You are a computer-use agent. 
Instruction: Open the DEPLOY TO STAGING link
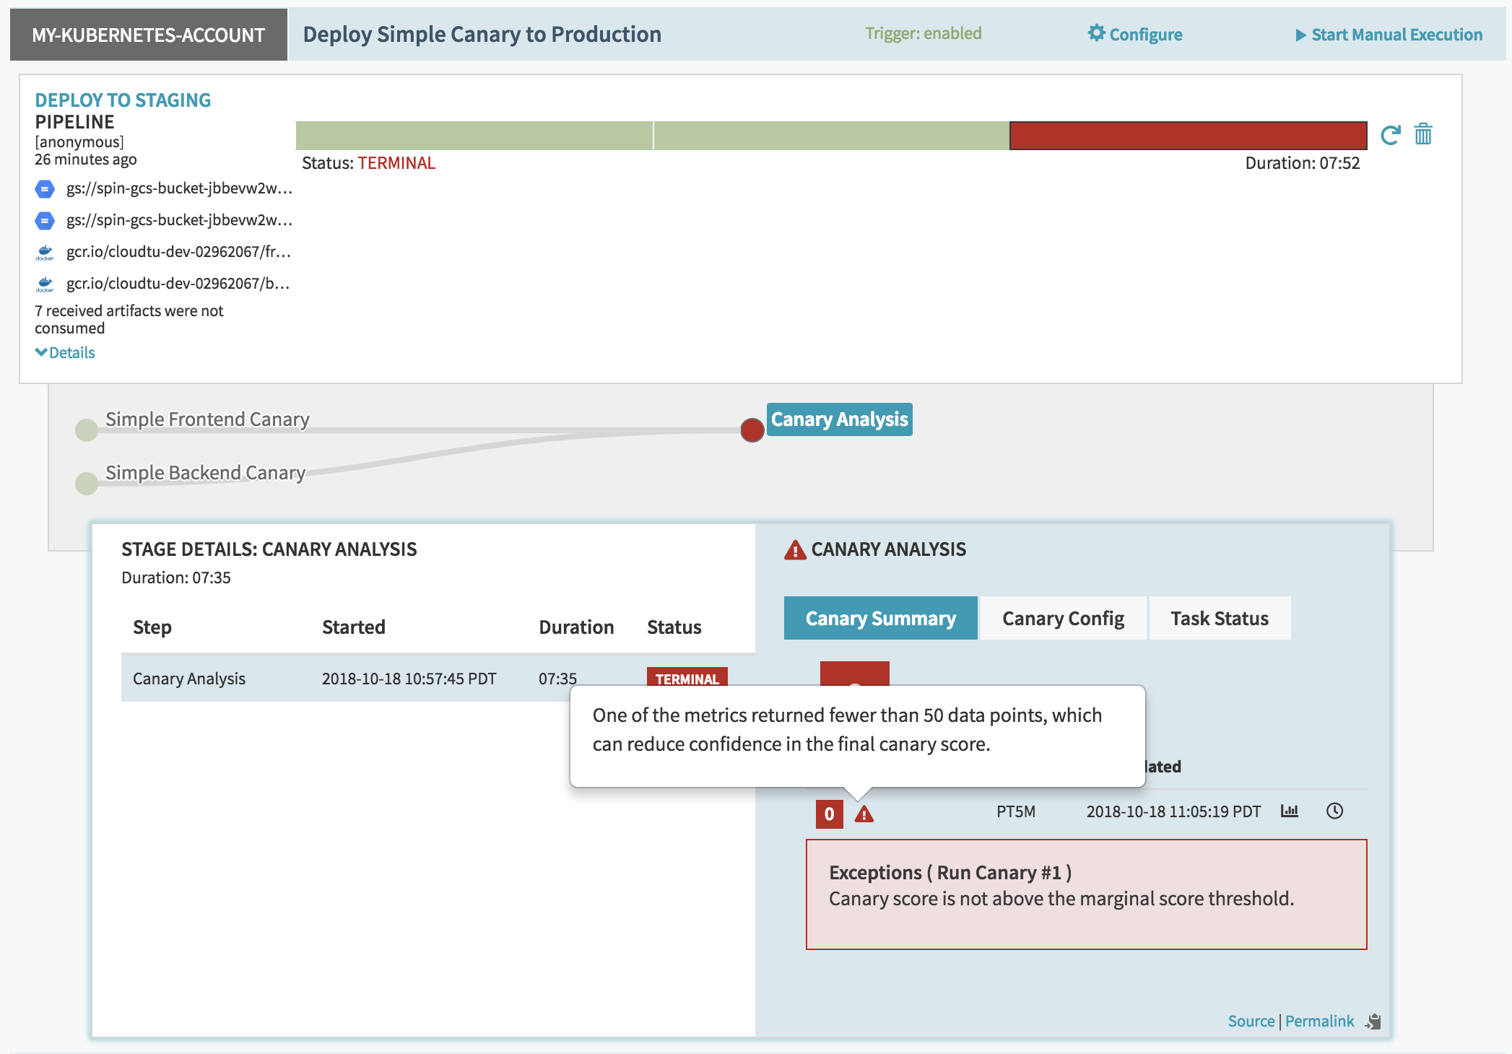click(123, 100)
